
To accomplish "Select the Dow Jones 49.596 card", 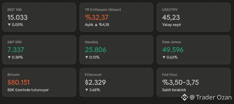I will [x=193, y=50].
